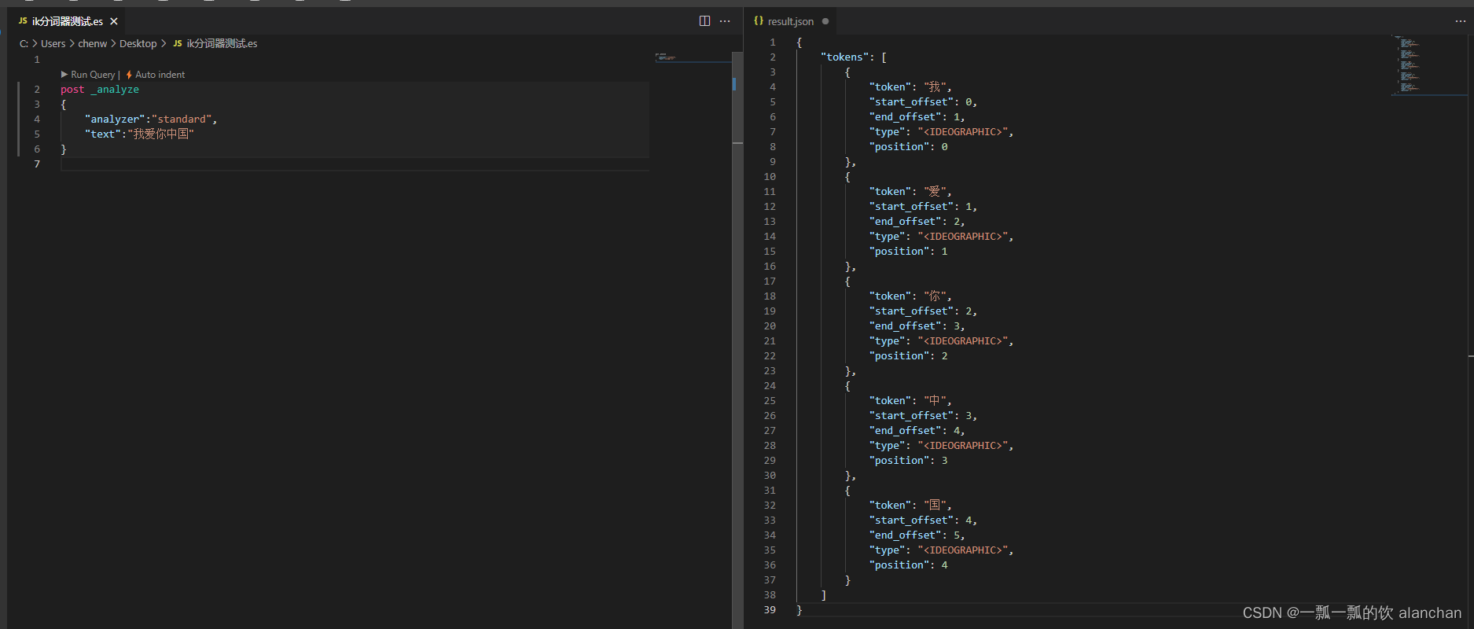The width and height of the screenshot is (1474, 629).
Task: Switch to the result.json tab
Action: [790, 21]
